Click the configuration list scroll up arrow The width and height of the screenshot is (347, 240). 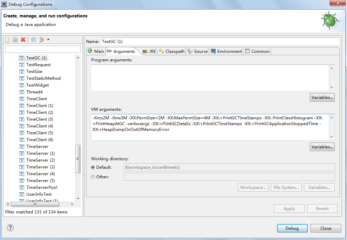pyautogui.click(x=78, y=58)
